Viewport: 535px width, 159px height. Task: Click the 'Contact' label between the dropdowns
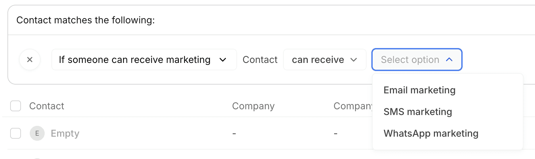[x=260, y=60]
